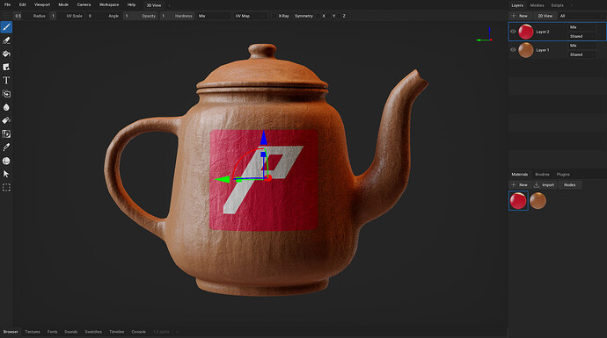
Task: Select the dashed rectangle selection tool
Action: pyautogui.click(x=6, y=187)
